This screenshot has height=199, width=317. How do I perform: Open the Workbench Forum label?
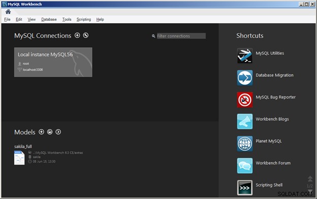pyautogui.click(x=273, y=163)
